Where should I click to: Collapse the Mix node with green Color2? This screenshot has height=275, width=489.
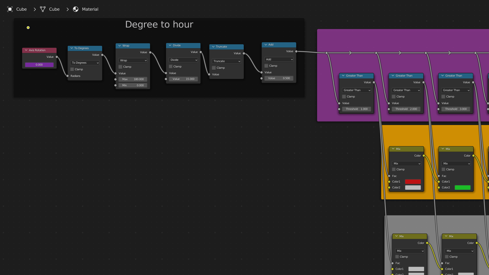443,149
